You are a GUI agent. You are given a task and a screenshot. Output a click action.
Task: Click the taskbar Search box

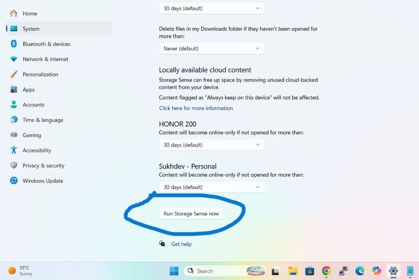(x=225, y=271)
